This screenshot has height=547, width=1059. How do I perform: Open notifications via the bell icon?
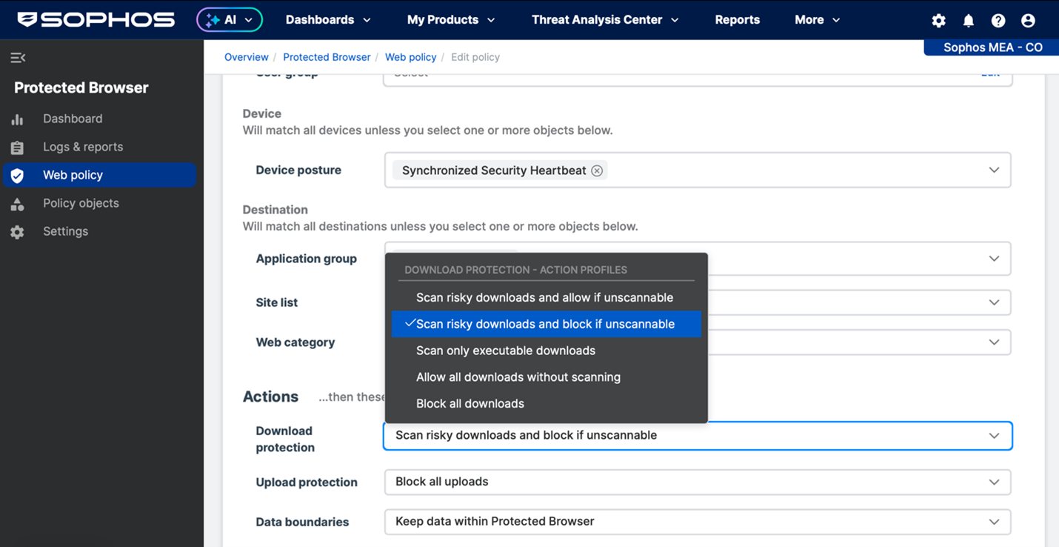[968, 20]
